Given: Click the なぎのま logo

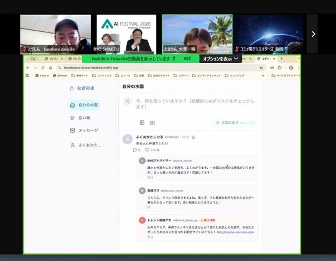Looking at the screenshot, I should point(82,88).
